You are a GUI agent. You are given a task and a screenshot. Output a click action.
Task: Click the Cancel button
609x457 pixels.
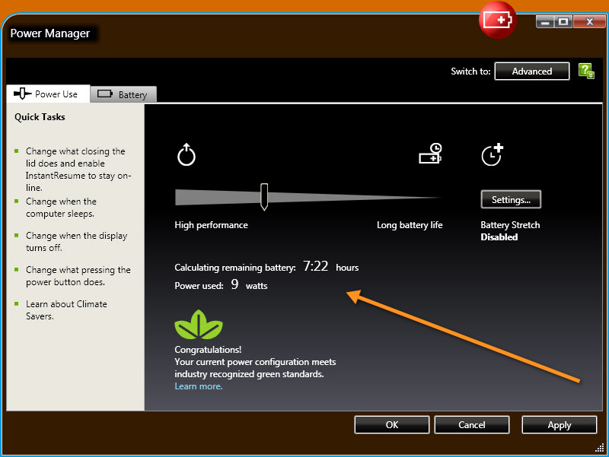tap(471, 425)
